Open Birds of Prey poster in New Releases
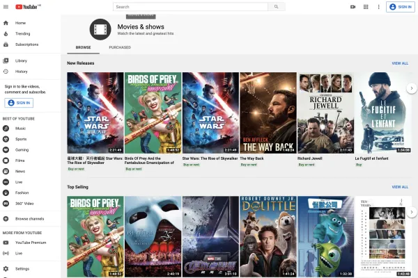The height and width of the screenshot is (278, 418). pyautogui.click(x=153, y=113)
